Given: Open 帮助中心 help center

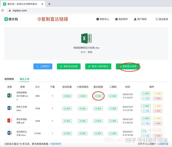Looking at the screenshot, I should coord(103,19).
